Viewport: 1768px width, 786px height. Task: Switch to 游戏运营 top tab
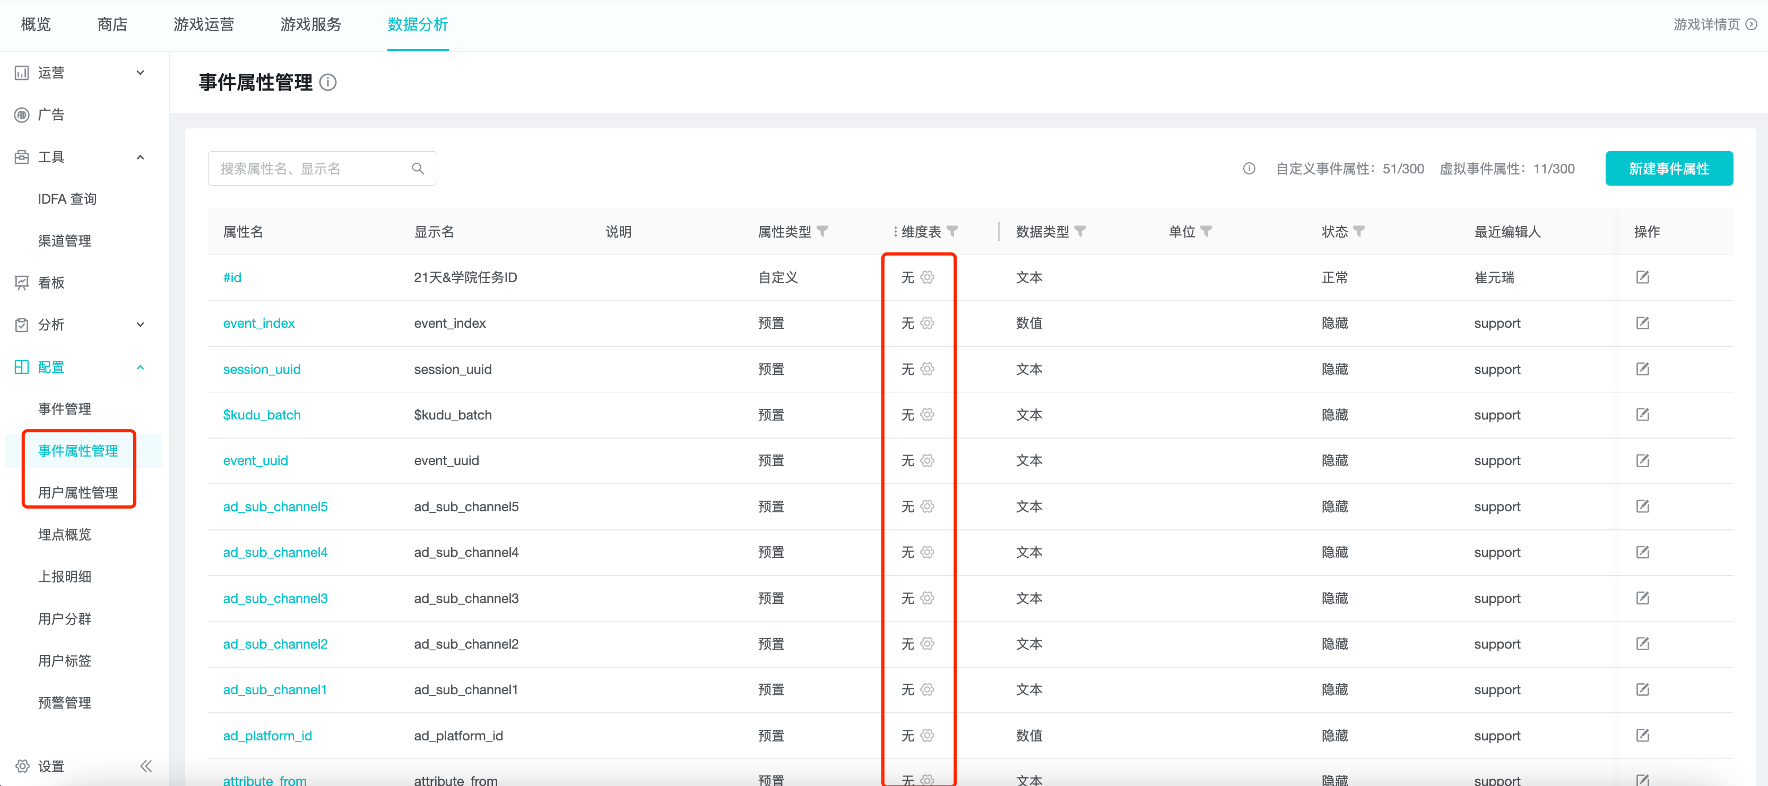tap(203, 25)
